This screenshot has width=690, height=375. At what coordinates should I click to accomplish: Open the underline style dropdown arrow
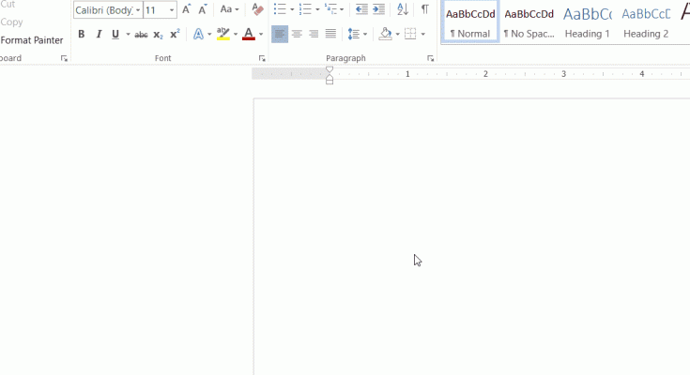(x=128, y=35)
